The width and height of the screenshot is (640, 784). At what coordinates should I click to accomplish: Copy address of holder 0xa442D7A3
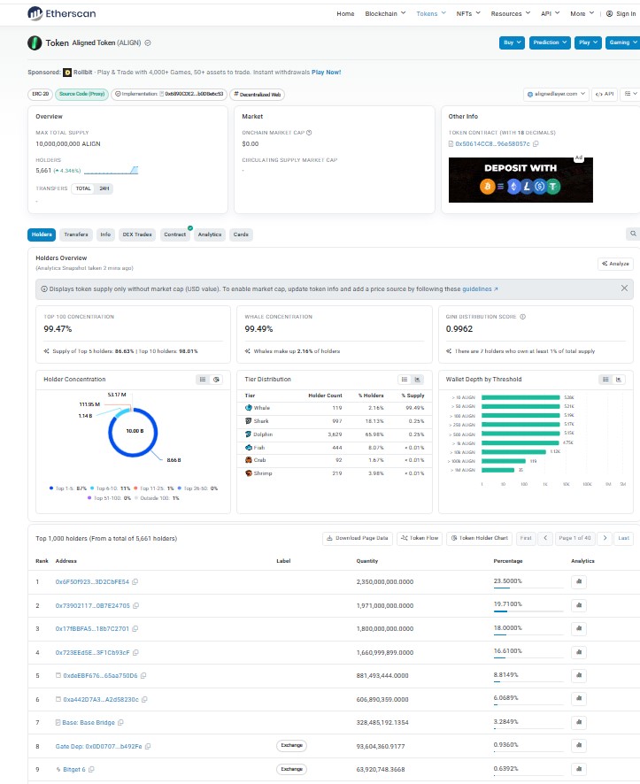pos(144,700)
